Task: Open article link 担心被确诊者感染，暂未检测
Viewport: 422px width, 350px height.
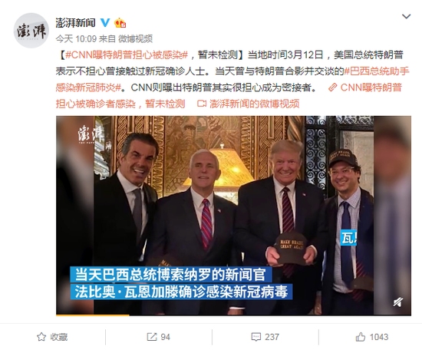Action: tap(120, 104)
